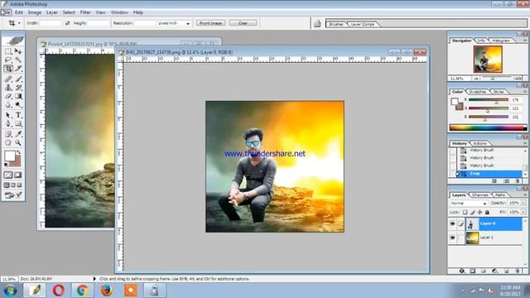The height and width of the screenshot is (298, 530).
Task: Select the Magic Wand tool
Action: [18, 60]
